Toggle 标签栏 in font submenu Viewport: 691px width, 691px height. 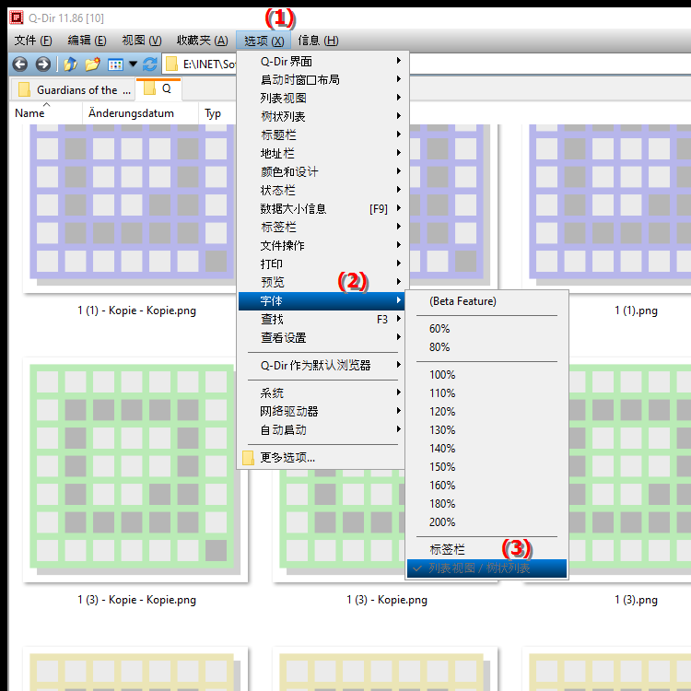487,549
